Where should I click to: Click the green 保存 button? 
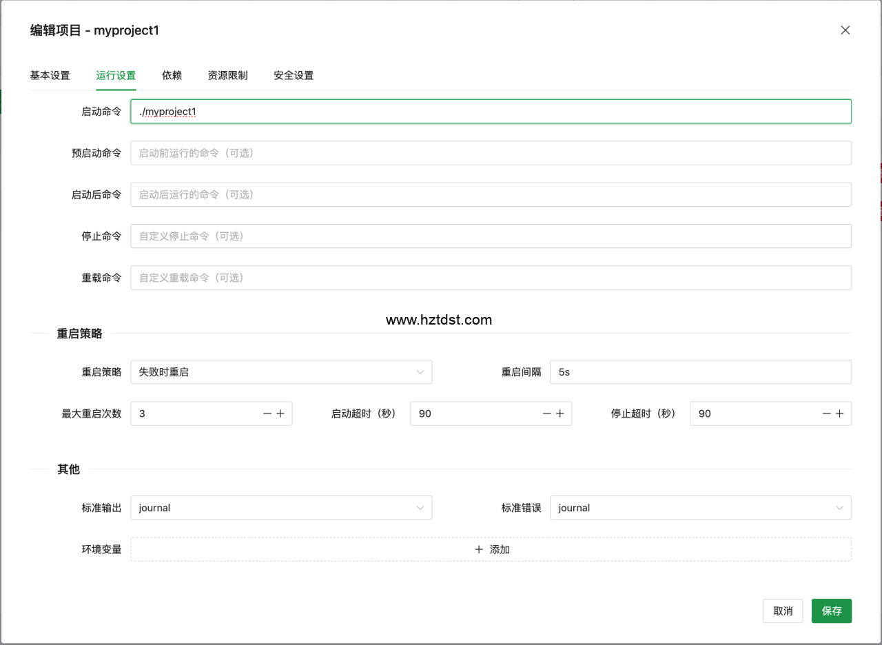832,611
